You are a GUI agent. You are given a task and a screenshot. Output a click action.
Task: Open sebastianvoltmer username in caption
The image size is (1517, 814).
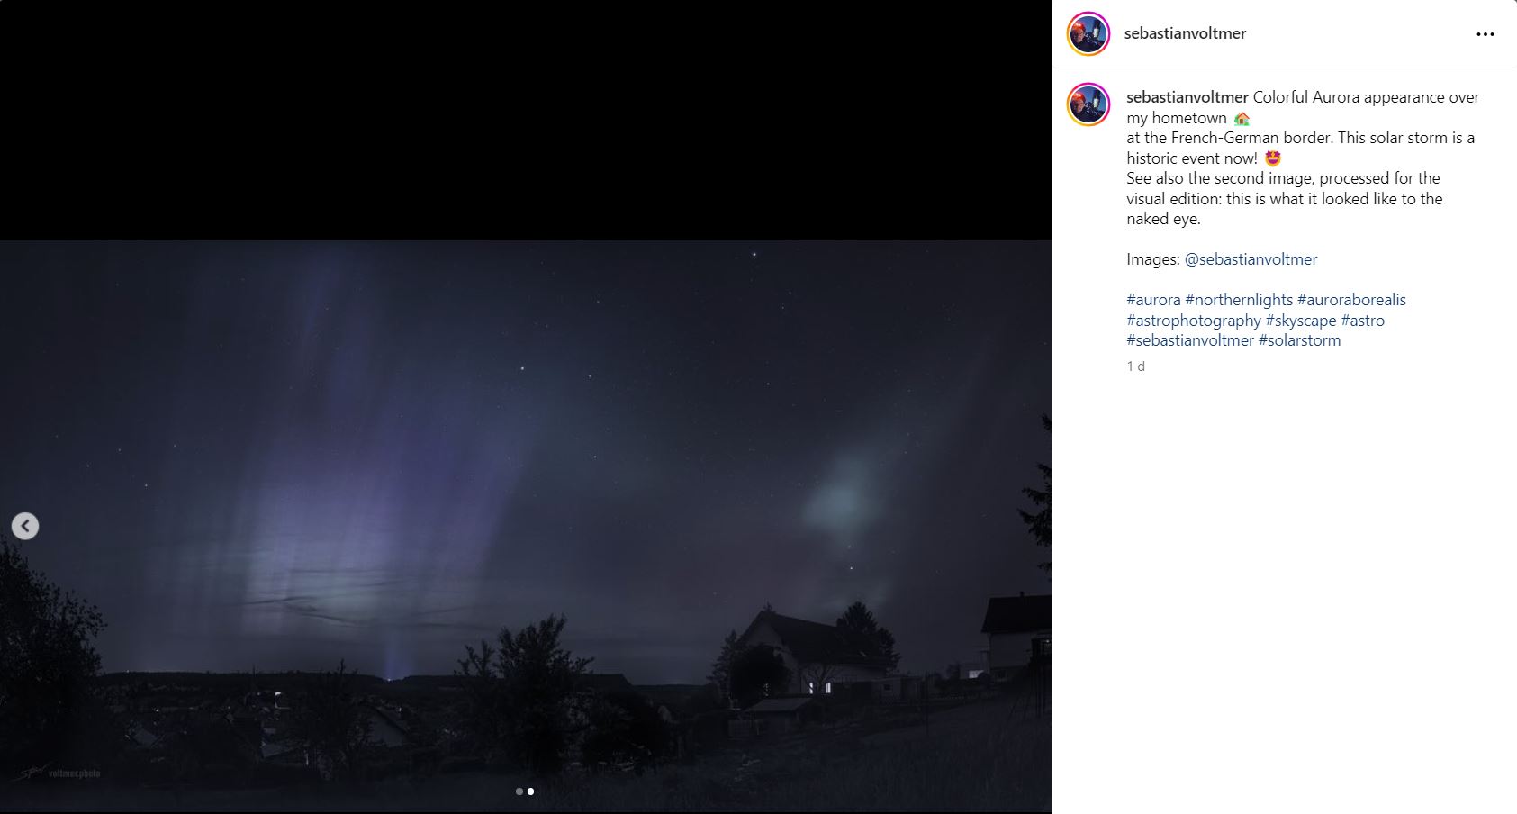point(1187,97)
